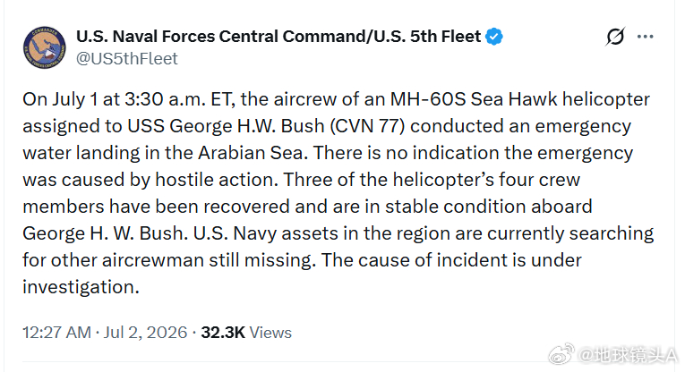Click the @地球镜头A watermark text

pos(629,355)
